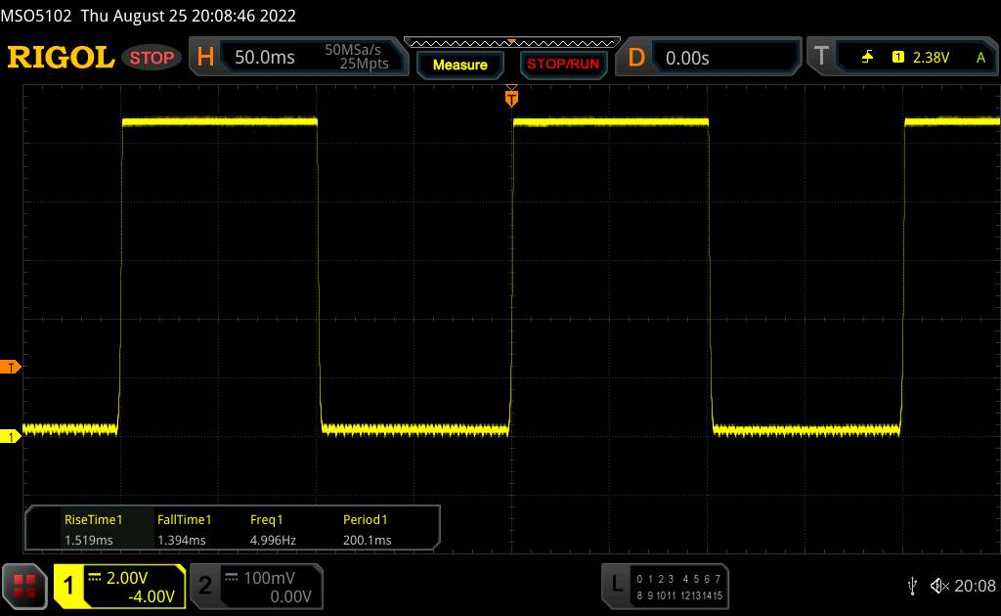
Task: Toggle the muted speaker sound icon
Action: click(938, 586)
